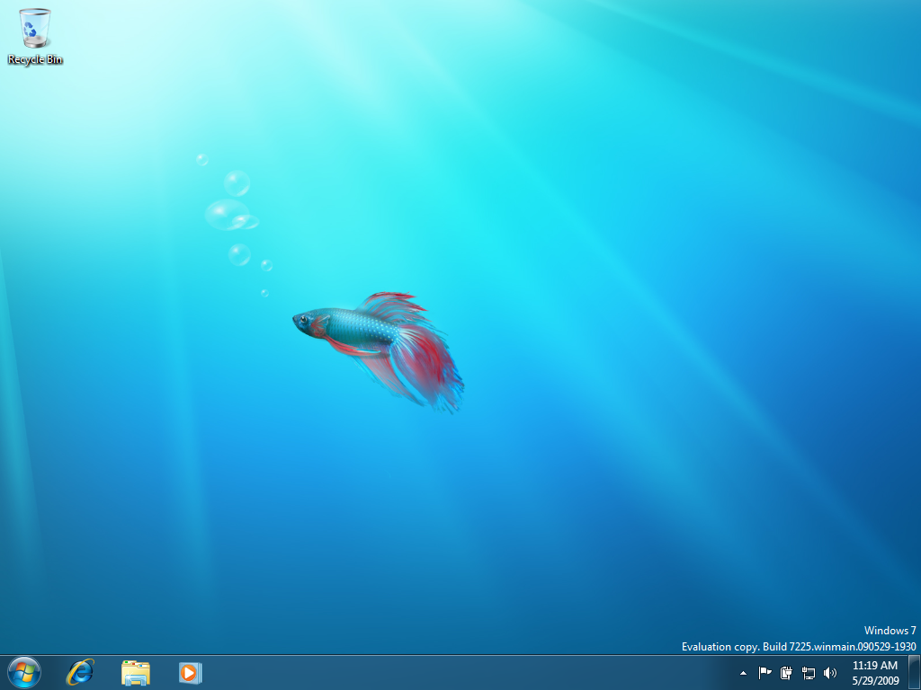
Task: Click the Evaluation copy build number text
Action: pos(798,647)
